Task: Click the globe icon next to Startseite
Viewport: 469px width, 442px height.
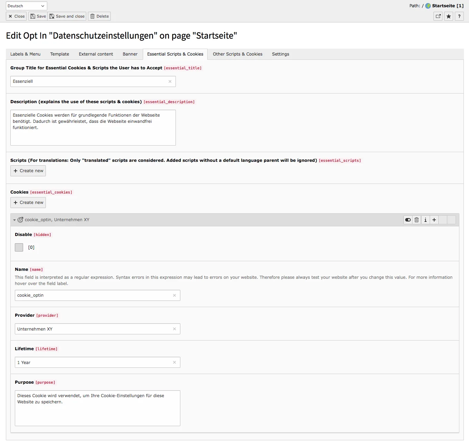Action: pos(428,6)
